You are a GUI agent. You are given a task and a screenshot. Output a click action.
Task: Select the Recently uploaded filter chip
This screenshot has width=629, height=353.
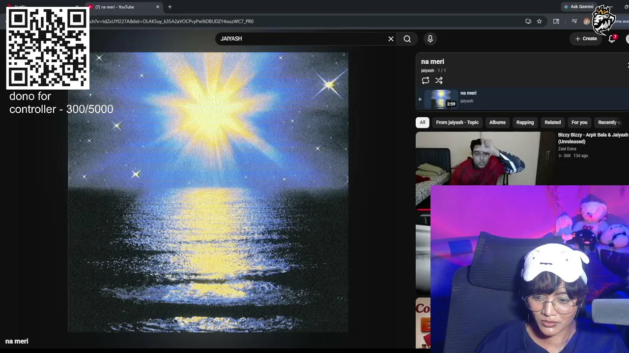pos(609,123)
